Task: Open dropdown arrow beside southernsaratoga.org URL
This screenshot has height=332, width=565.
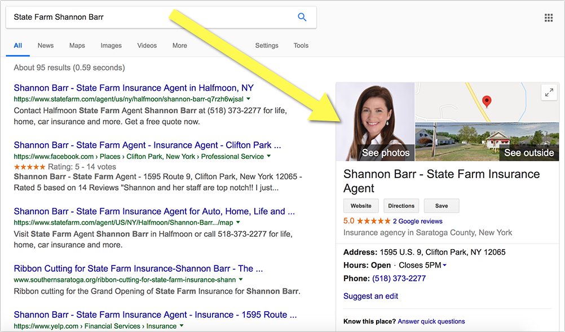Action: click(x=241, y=280)
